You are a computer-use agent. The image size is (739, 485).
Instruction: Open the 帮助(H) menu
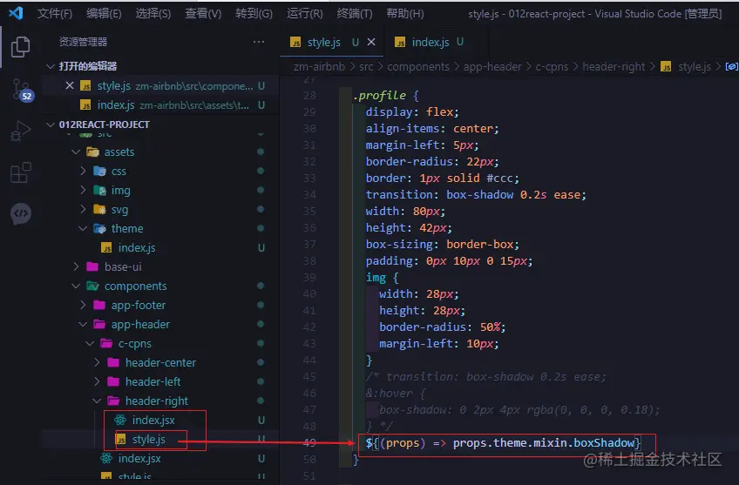(405, 13)
